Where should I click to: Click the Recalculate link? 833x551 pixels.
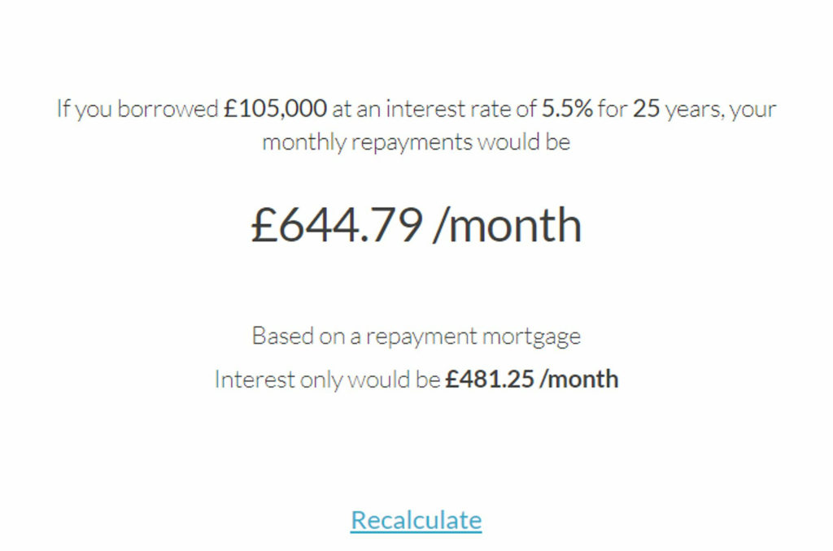[416, 519]
